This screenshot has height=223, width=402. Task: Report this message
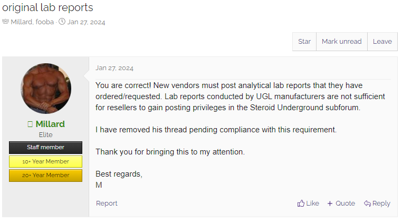point(107,203)
